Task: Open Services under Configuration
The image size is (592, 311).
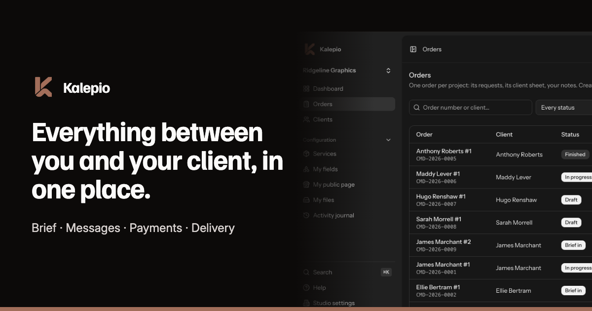Action: tap(347, 154)
